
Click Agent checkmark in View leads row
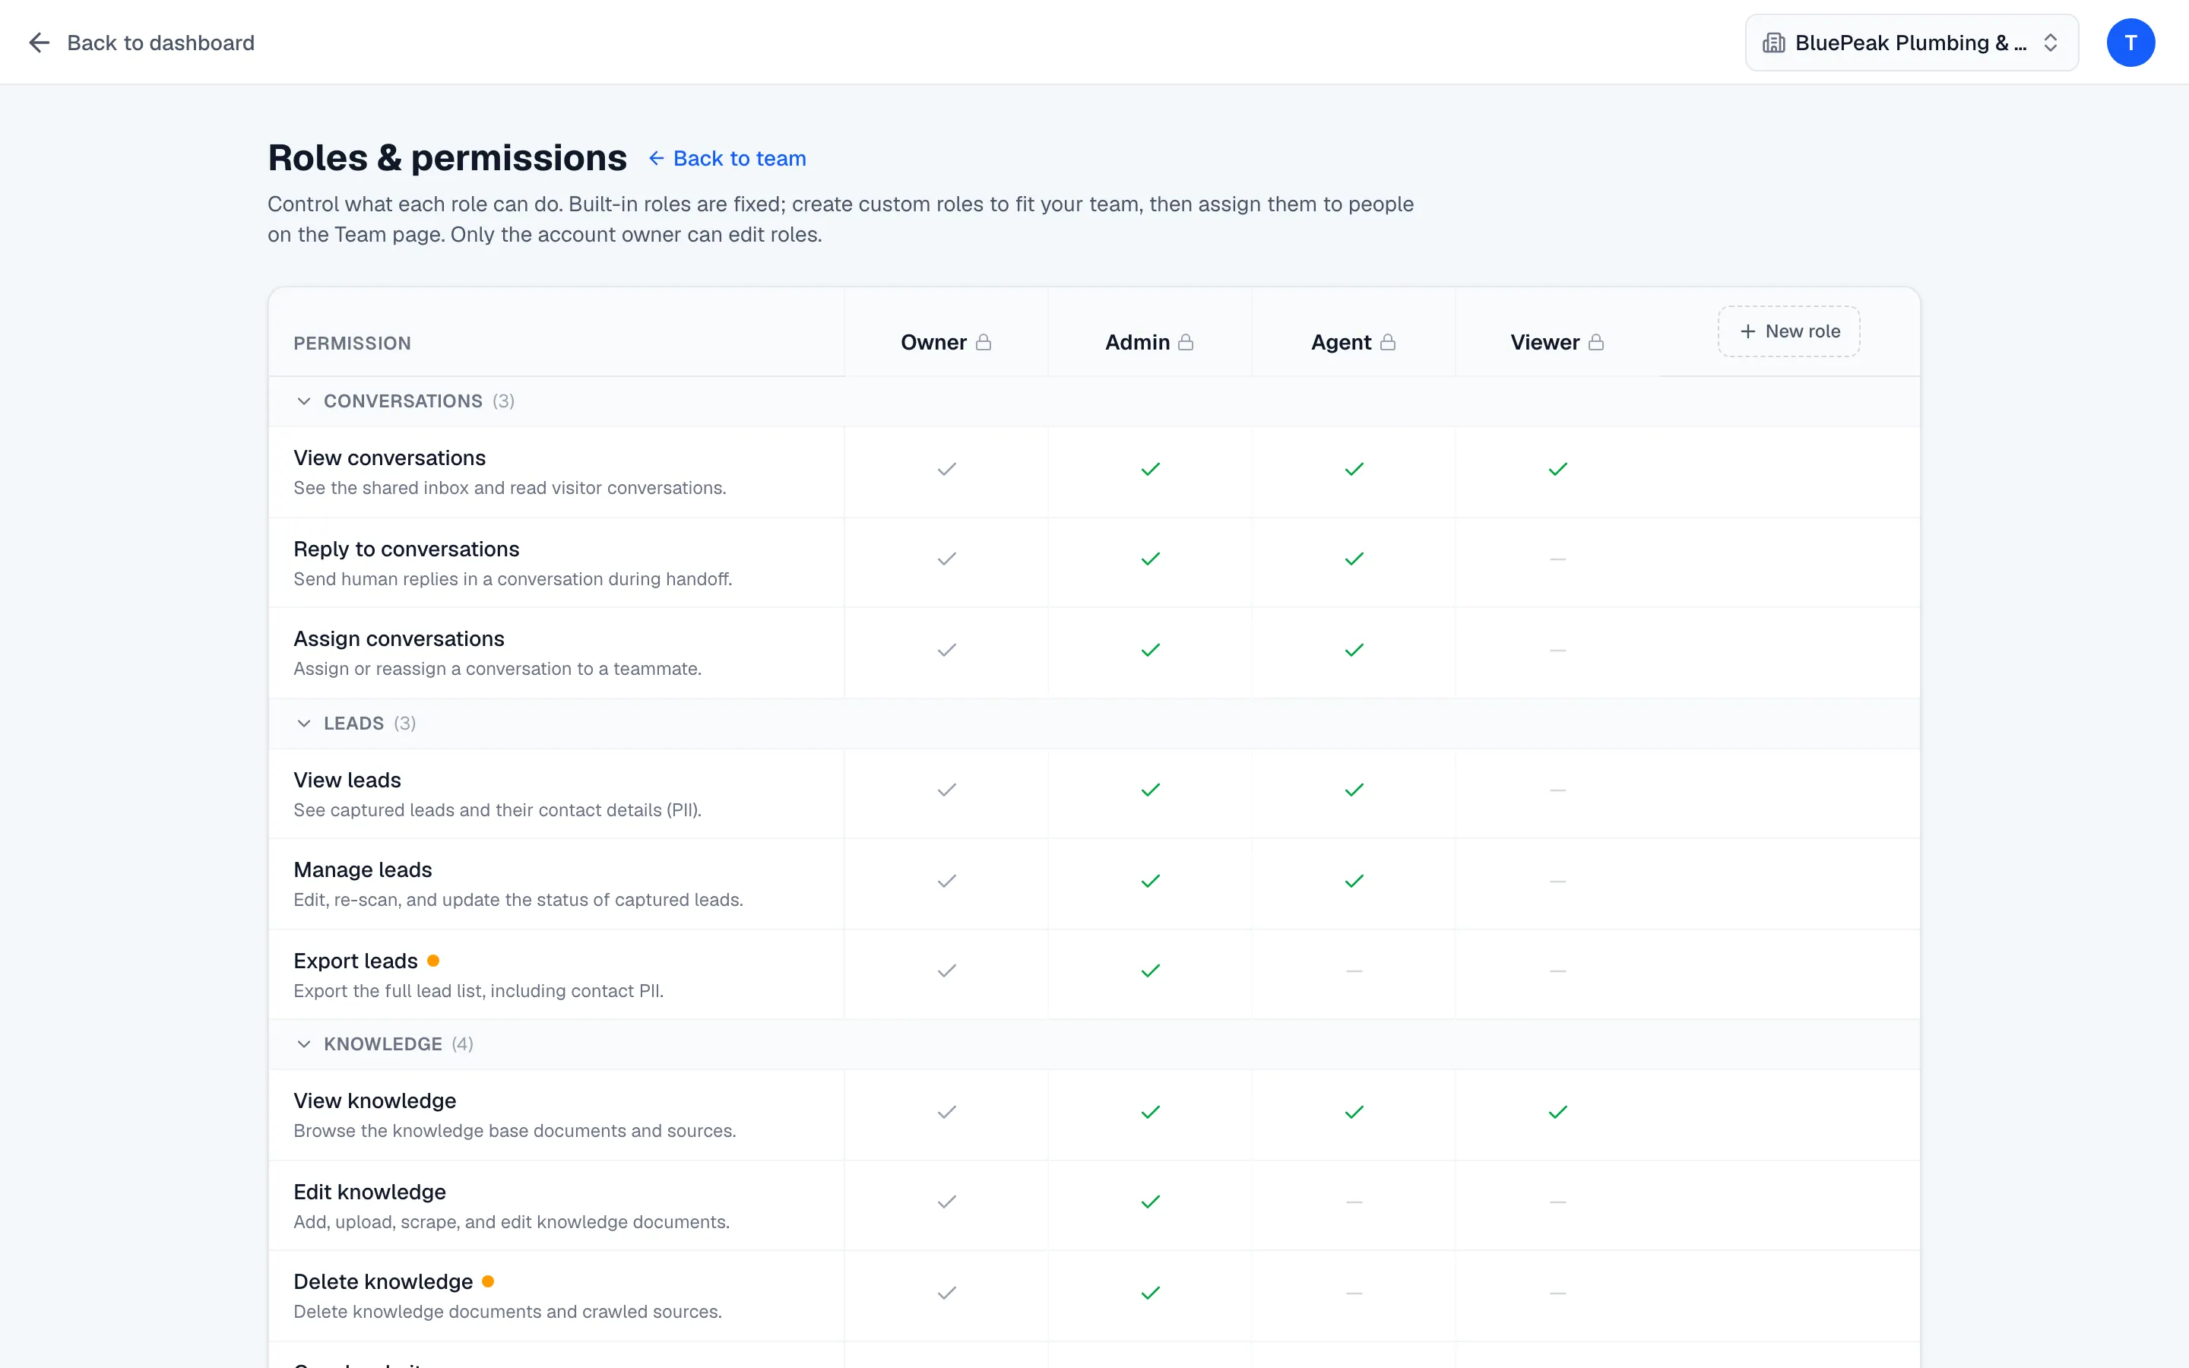(x=1353, y=790)
